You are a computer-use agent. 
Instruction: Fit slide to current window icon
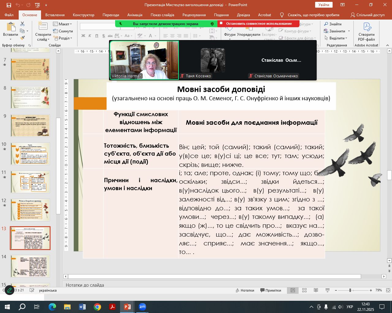click(388, 290)
